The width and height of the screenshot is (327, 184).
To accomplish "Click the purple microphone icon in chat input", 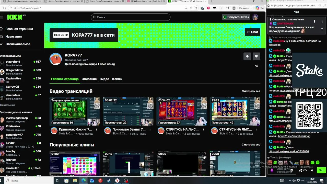I will pos(272,170).
